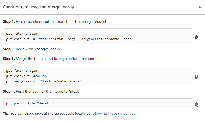Viewport: 205px width, 123px height.
Task: Click the Step 1 heading text
Action: pos(54,22)
